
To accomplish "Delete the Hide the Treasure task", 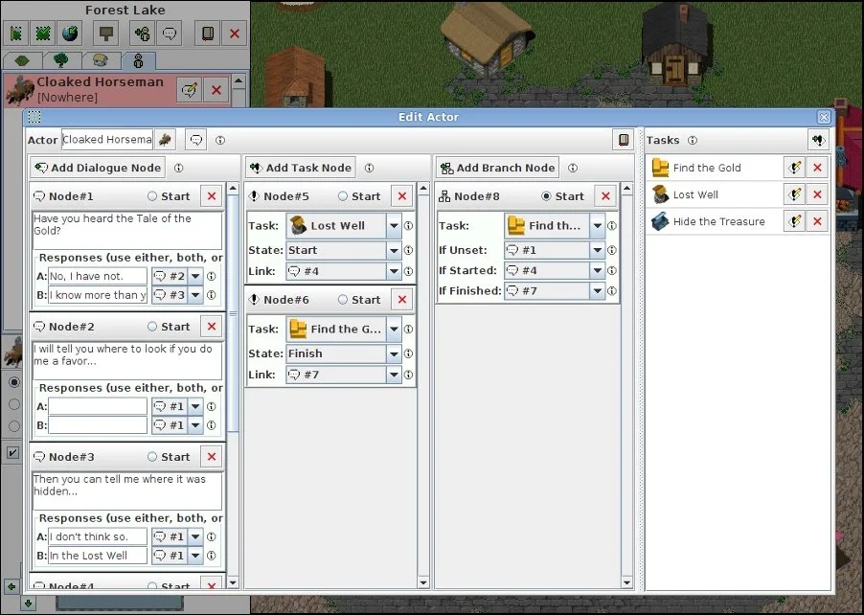I will click(817, 221).
